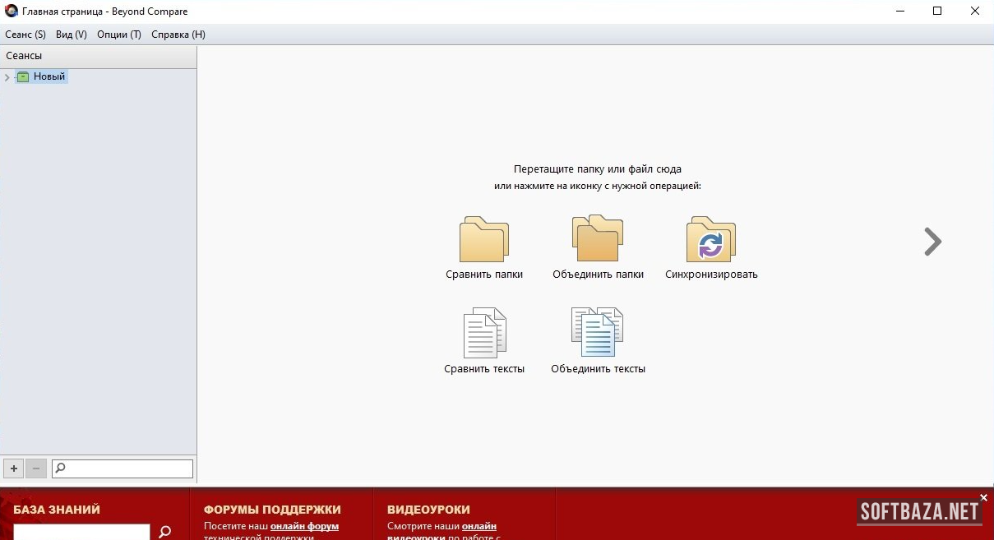Expand the Новый session tree node
Image resolution: width=994 pixels, height=540 pixels.
[x=7, y=77]
